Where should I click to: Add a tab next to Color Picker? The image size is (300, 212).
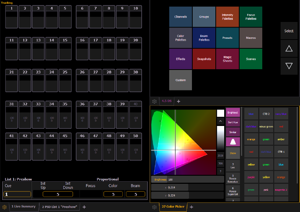pos(192,207)
